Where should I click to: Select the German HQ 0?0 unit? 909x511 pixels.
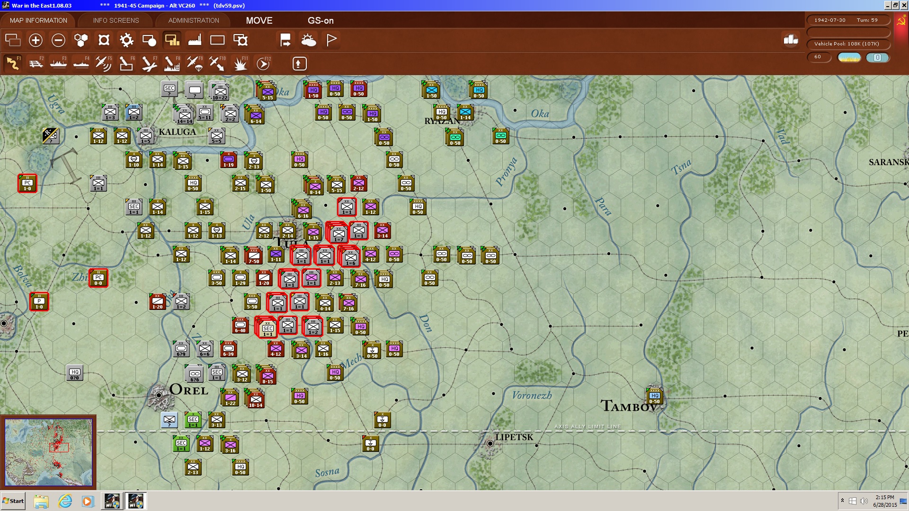pyautogui.click(x=75, y=373)
